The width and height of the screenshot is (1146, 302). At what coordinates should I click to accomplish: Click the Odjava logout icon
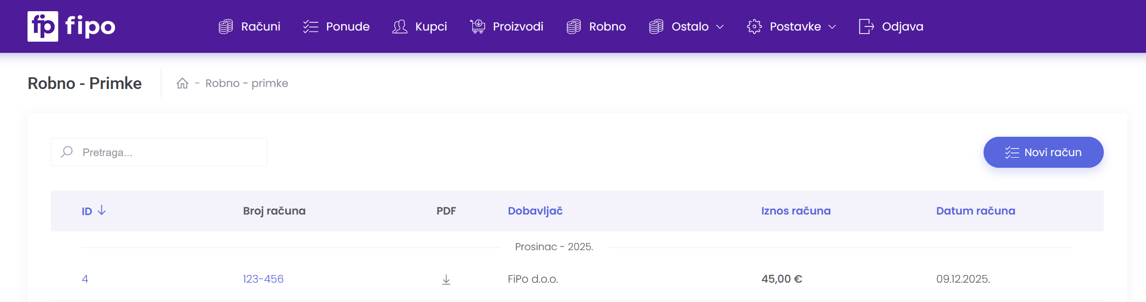[x=866, y=26]
